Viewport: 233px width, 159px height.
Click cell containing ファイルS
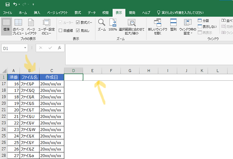coord(30,103)
